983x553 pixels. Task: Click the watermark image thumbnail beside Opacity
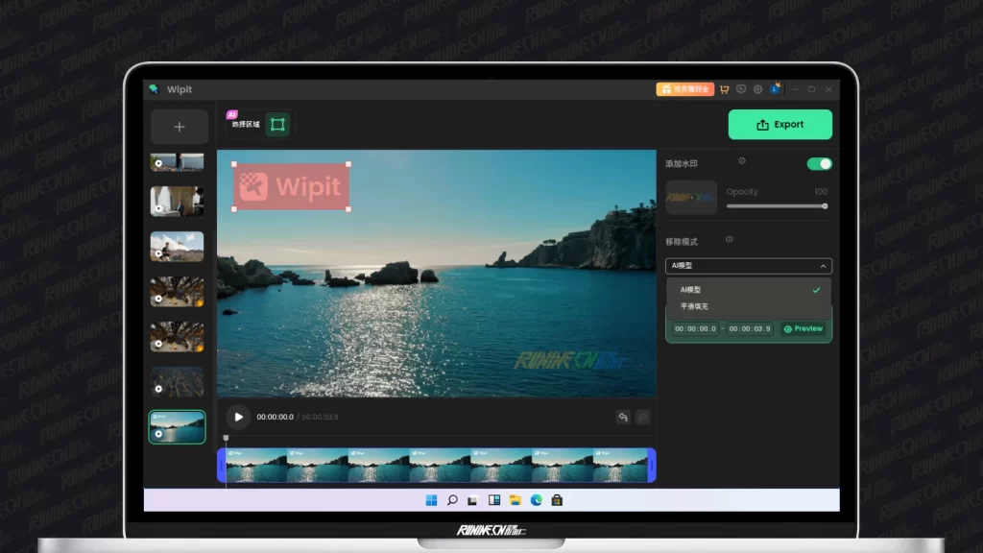click(x=691, y=197)
